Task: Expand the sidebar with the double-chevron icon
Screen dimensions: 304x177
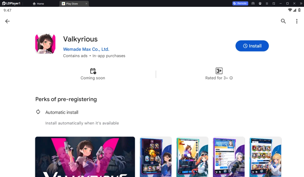Action: tap(301, 4)
